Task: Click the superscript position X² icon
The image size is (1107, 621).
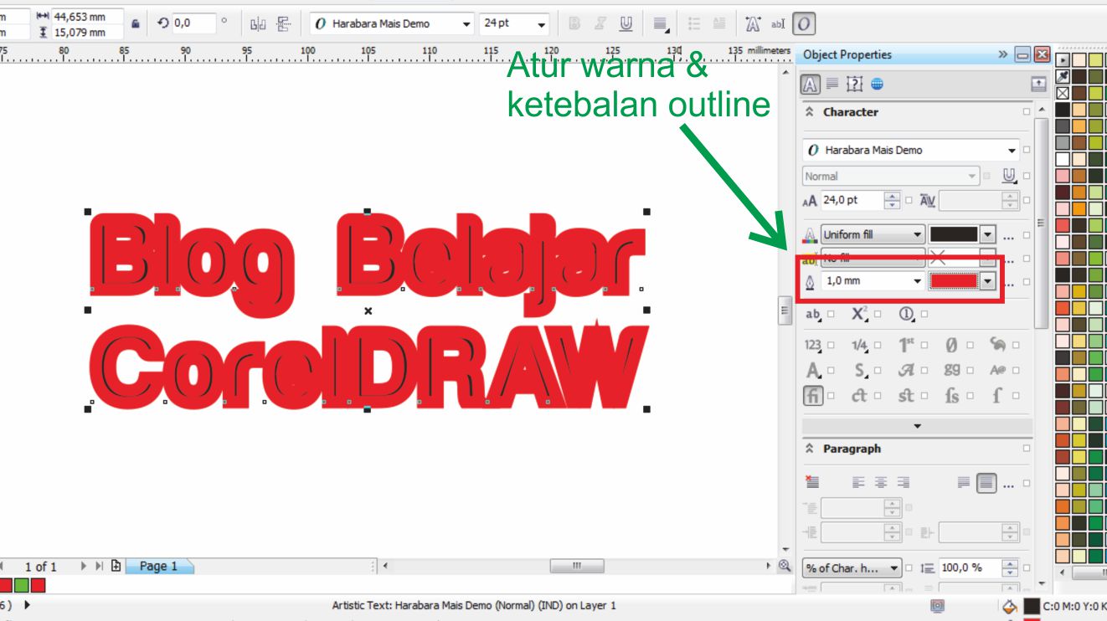Action: (x=860, y=314)
